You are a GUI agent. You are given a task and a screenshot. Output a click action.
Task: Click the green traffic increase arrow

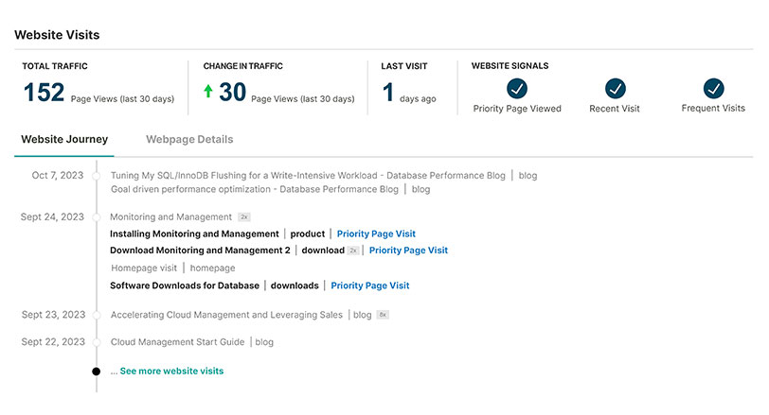208,93
